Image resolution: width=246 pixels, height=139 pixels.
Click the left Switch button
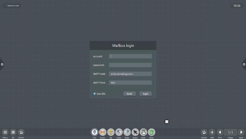tap(21, 132)
